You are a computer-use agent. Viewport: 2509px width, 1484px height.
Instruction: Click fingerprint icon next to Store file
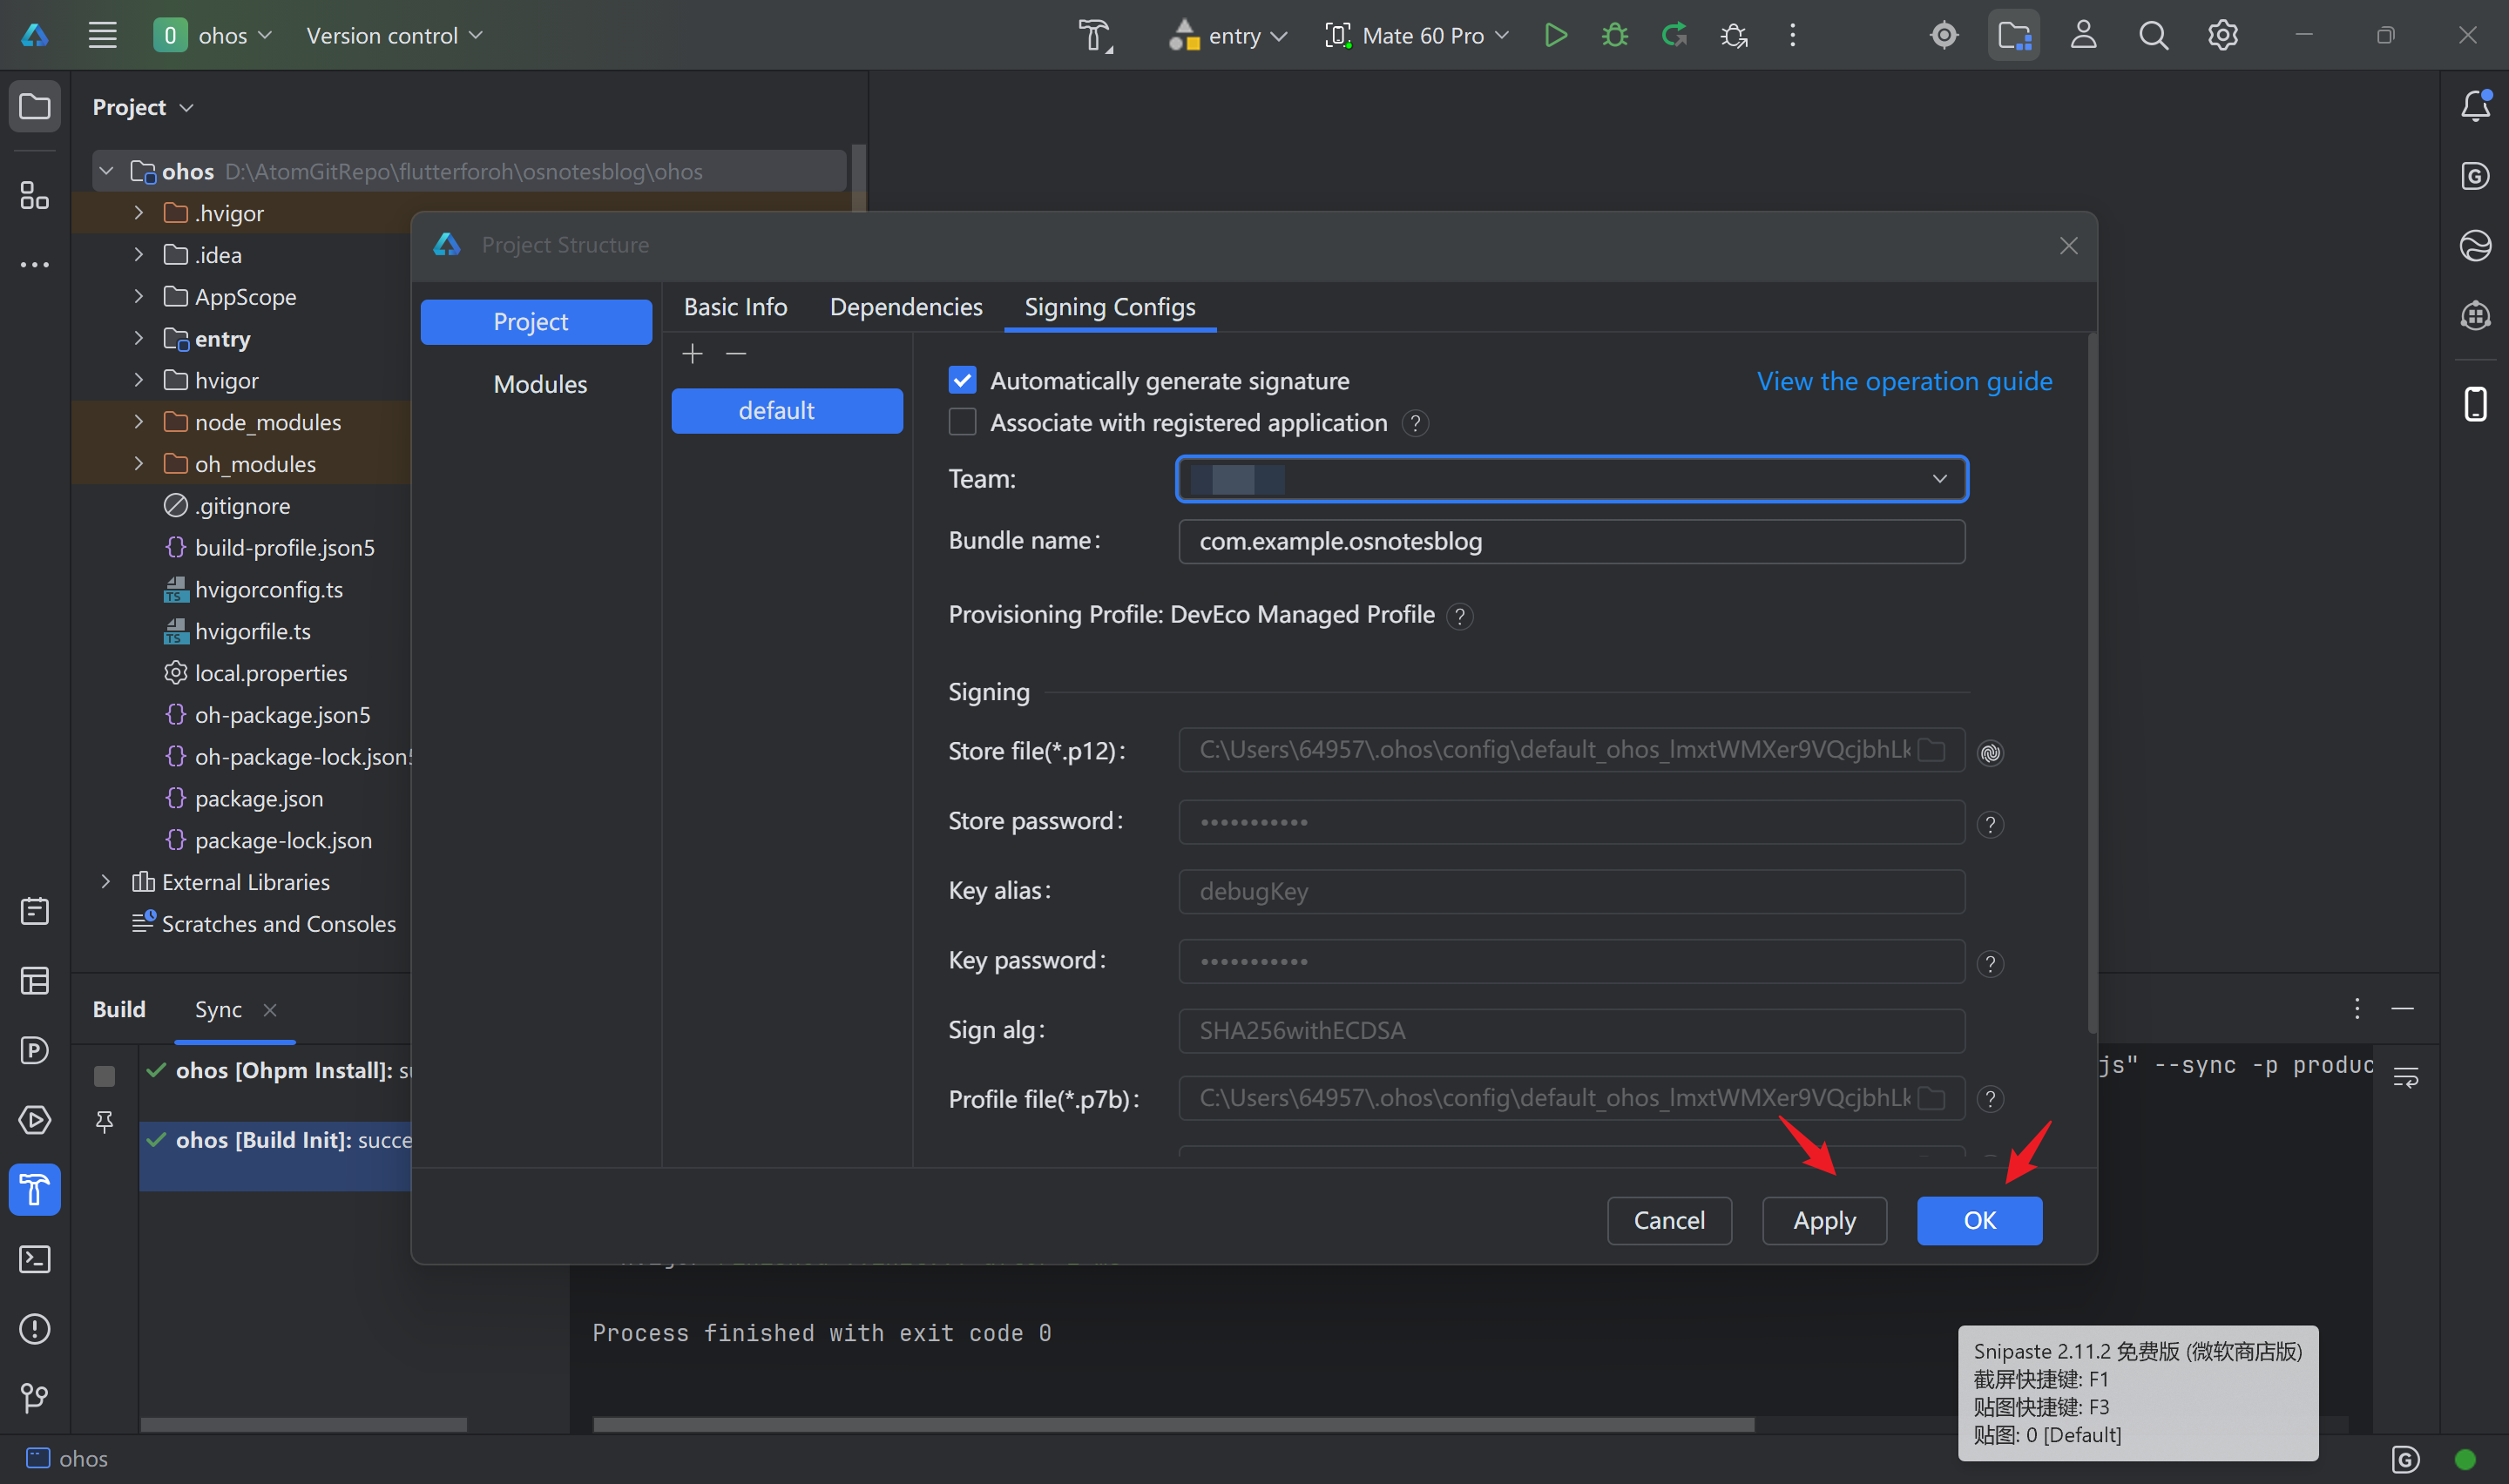(1991, 752)
